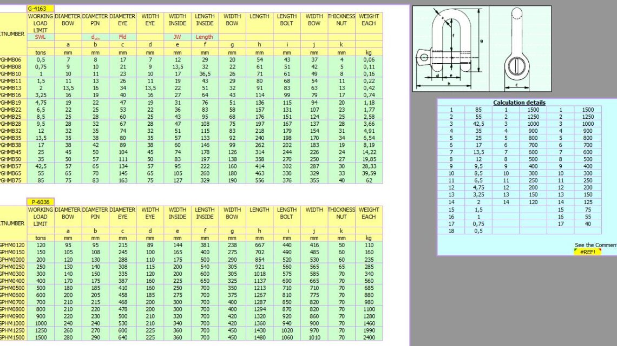Click weight value 19,85 in GHMB50 row
Image resolution: width=617 pixels, height=346 pixels.
(369, 159)
